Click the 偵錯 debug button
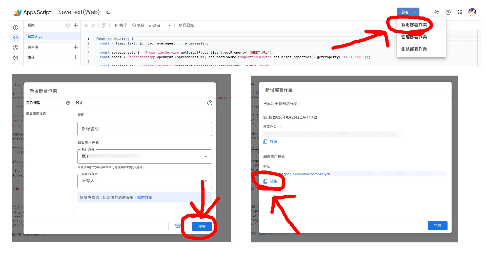Screen dimensions: 486x273 click(138, 25)
